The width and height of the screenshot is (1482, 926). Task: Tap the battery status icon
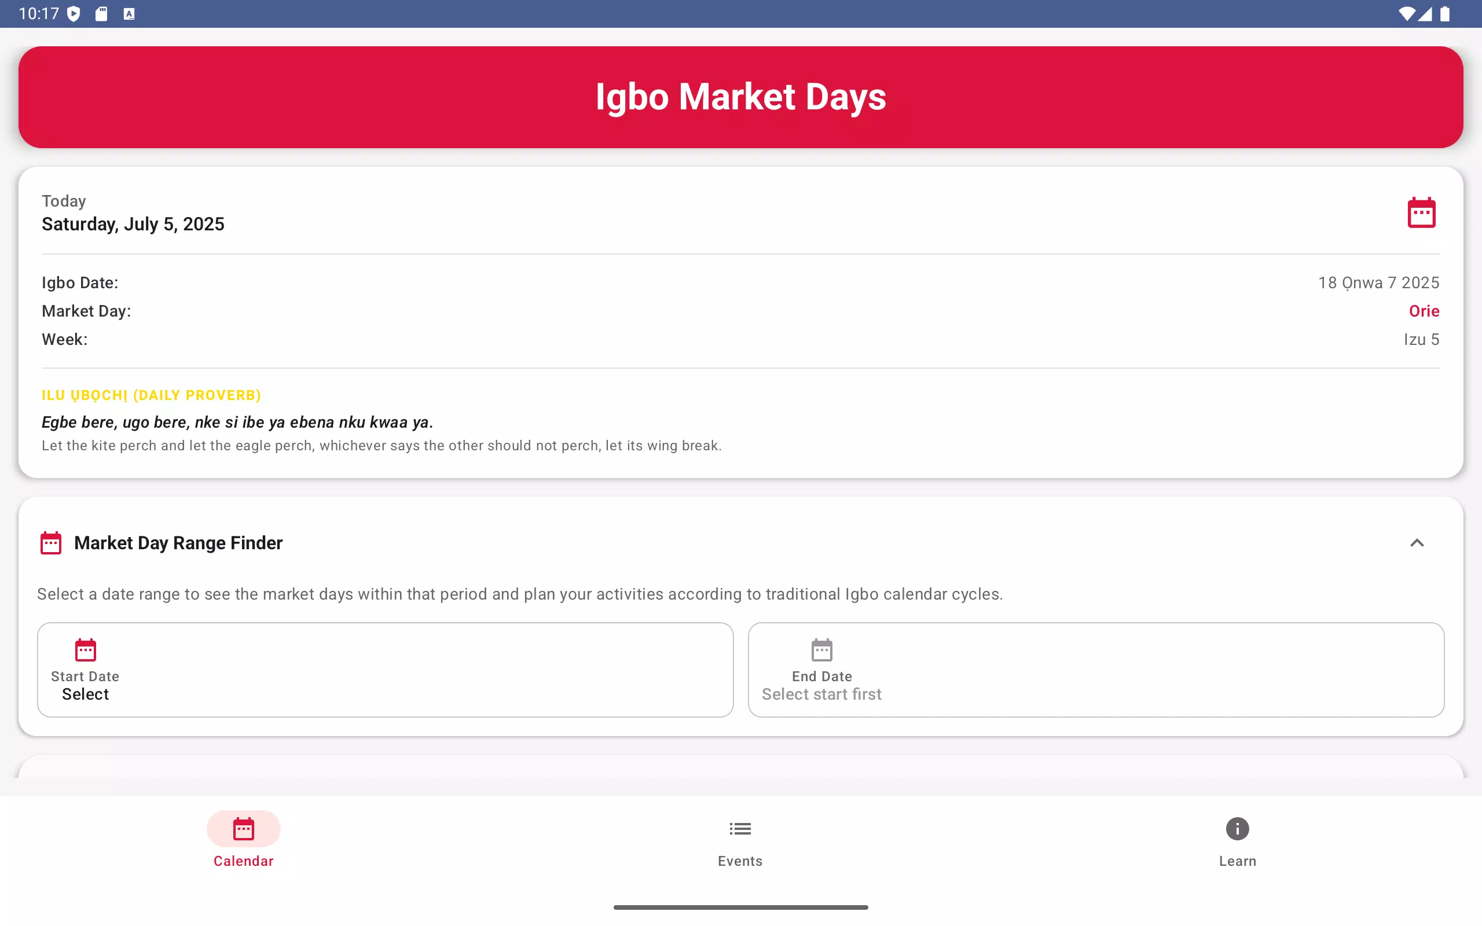click(x=1446, y=13)
